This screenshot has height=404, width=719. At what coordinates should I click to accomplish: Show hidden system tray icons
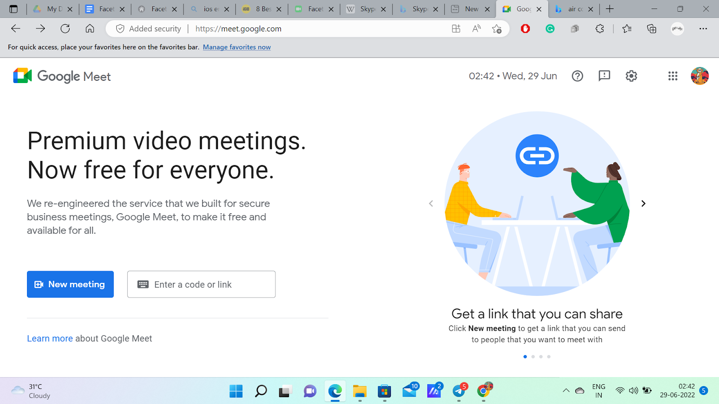pos(566,391)
